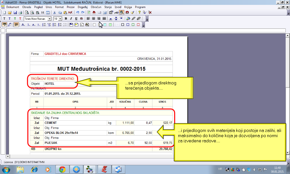The image size is (290, 174).
Task: Click the envelope mail icon
Action: click(x=99, y=13)
